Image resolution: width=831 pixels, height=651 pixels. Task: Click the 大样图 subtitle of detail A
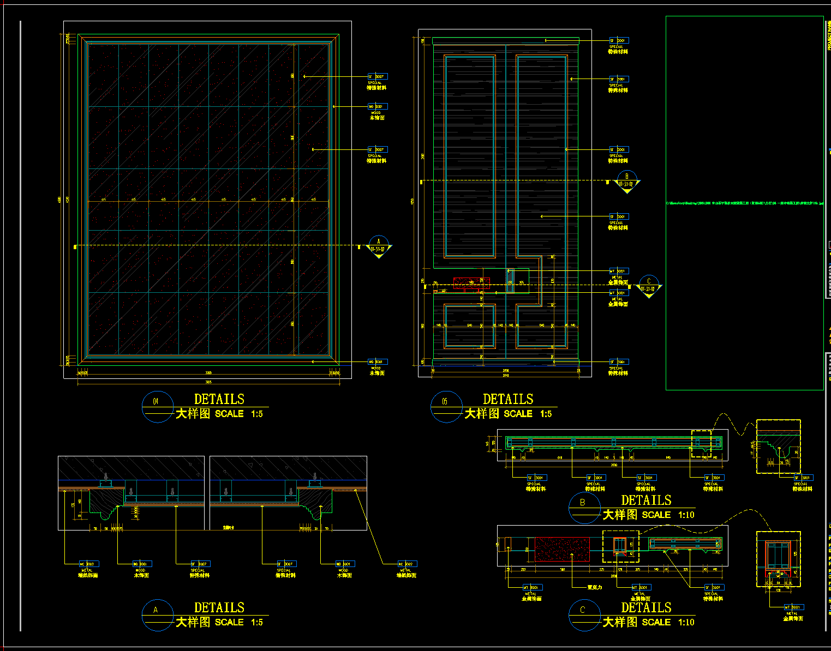tap(193, 622)
